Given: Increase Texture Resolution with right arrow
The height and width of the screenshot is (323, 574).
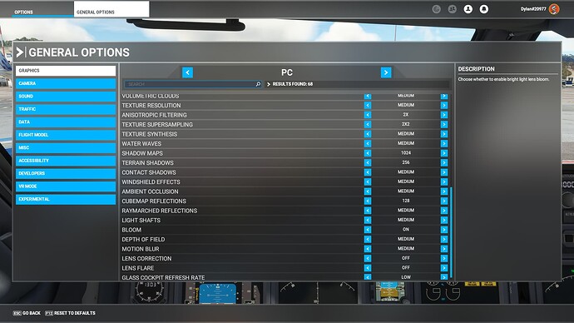Looking at the screenshot, I should click(444, 106).
